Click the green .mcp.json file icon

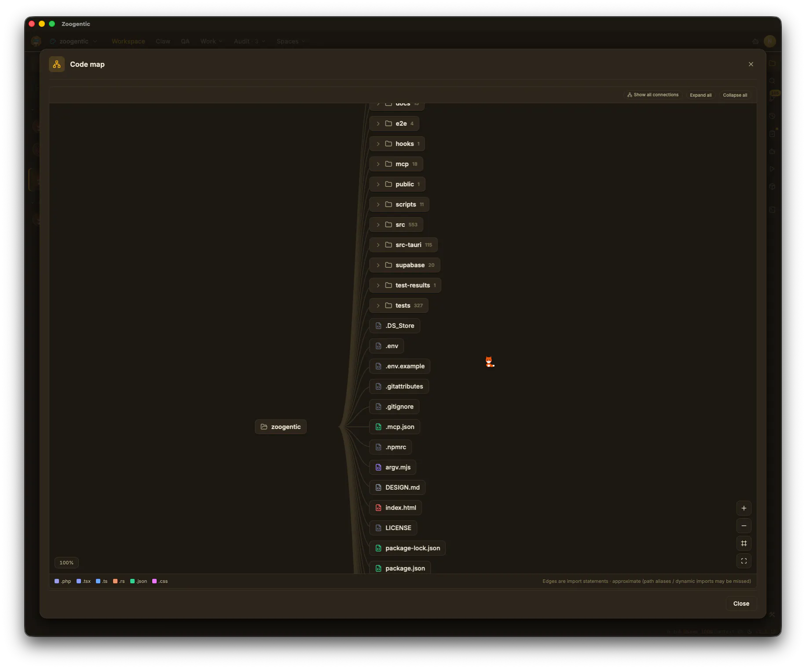point(378,427)
